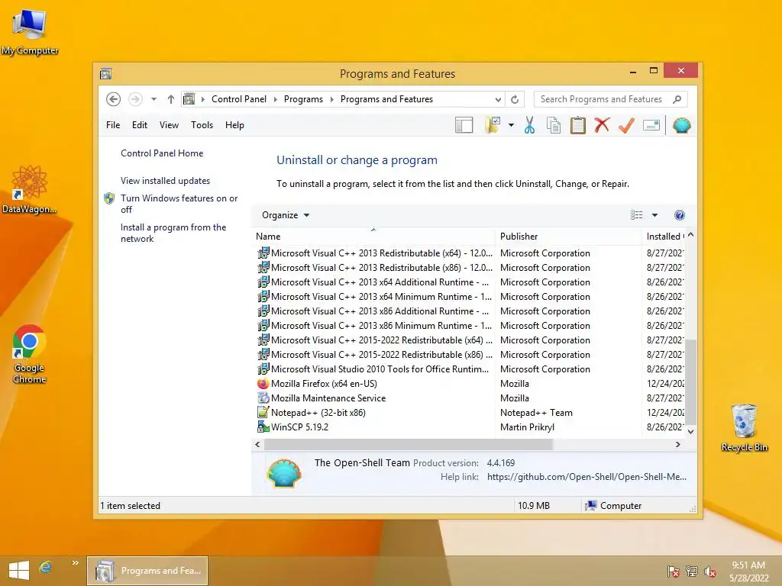Select WinSCP 5.19.2 row
The height and width of the screenshot is (586, 782).
pyautogui.click(x=469, y=427)
